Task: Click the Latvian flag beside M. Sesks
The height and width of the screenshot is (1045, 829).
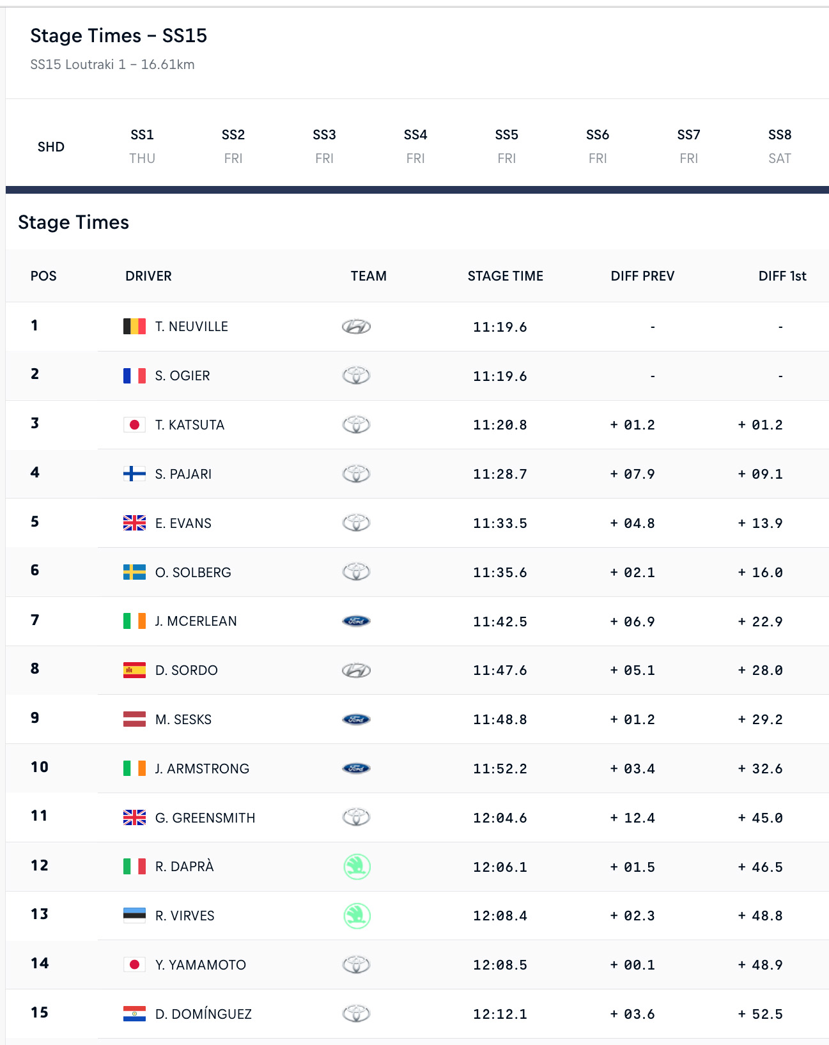Action: [x=134, y=719]
